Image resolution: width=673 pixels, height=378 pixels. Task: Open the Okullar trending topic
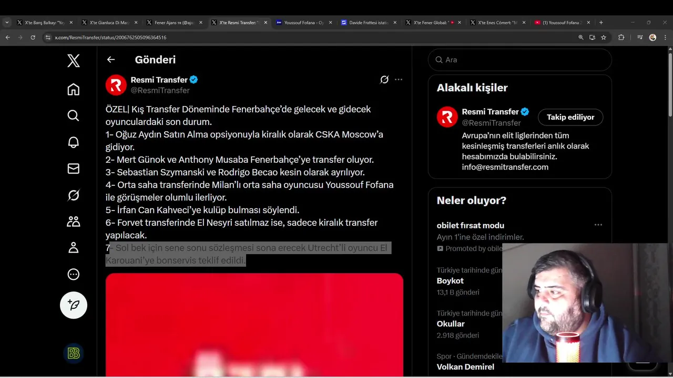tap(451, 324)
